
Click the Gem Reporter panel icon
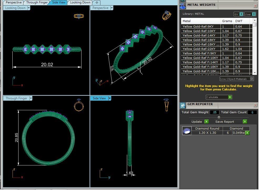[x=183, y=105]
